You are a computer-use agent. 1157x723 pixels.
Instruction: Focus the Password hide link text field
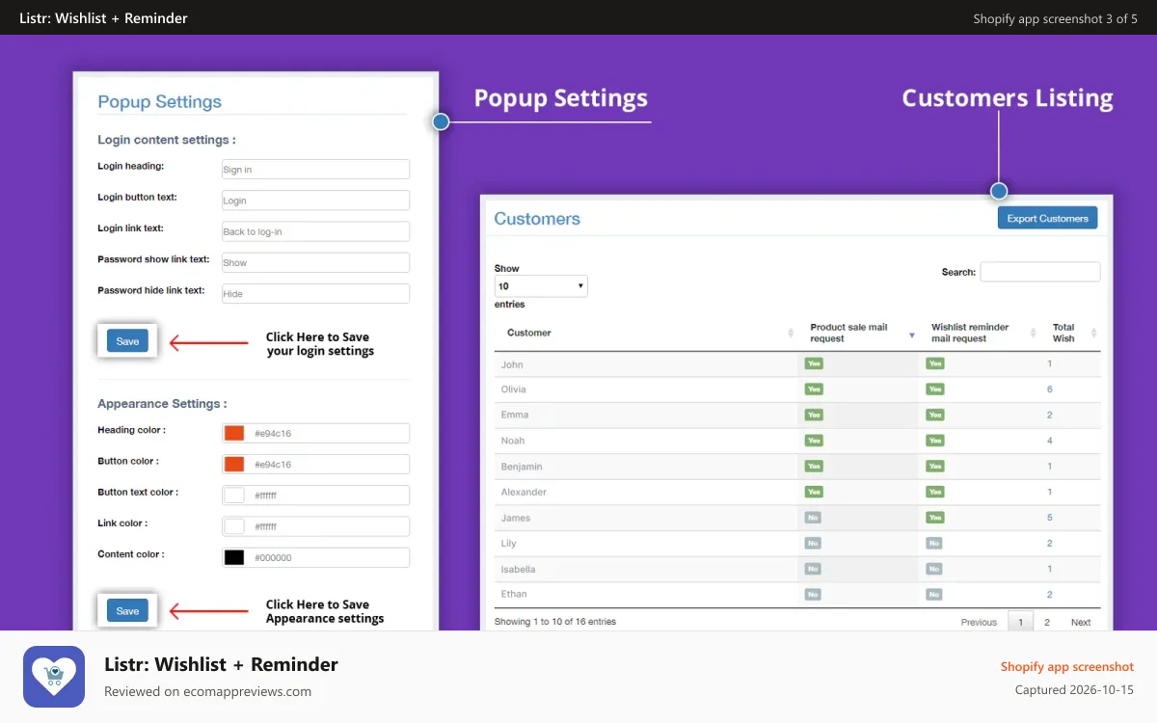(315, 293)
